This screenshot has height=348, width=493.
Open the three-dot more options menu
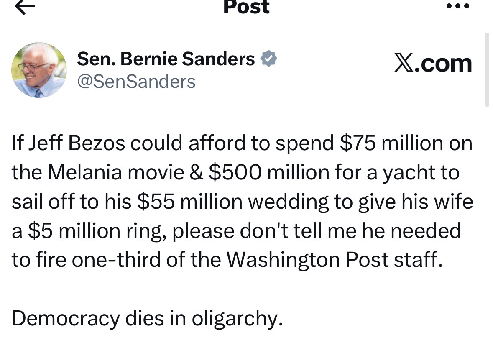point(458,6)
